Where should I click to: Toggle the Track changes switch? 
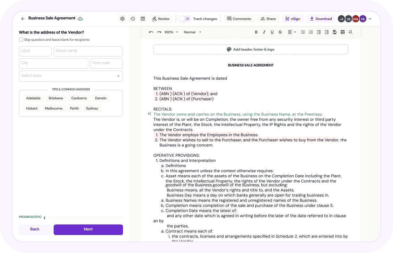185,19
